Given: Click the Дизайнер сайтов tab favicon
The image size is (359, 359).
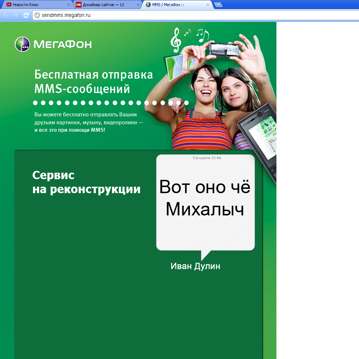Looking at the screenshot, I should pos(78,5).
